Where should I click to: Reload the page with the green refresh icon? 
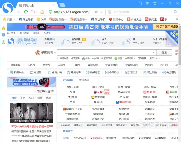coord(26,12)
